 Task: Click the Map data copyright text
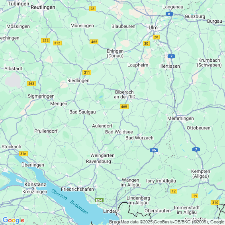click(x=173, y=222)
